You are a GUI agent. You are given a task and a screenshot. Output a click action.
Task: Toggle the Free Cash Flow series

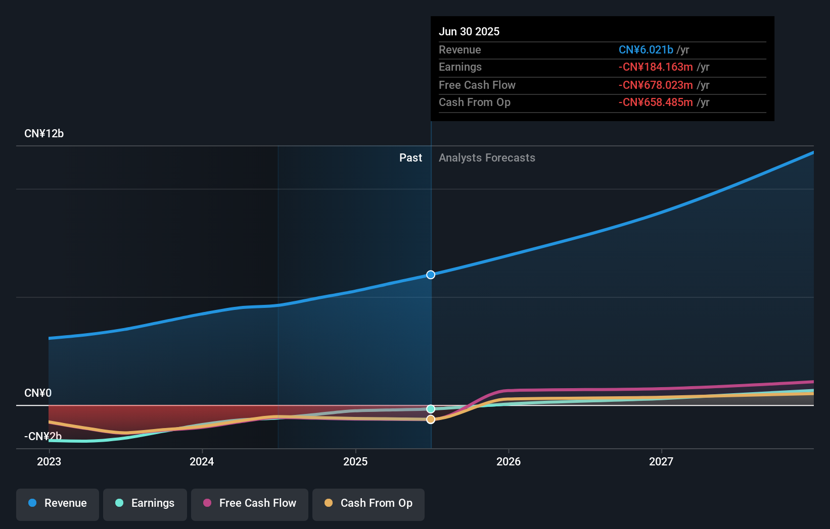[249, 503]
